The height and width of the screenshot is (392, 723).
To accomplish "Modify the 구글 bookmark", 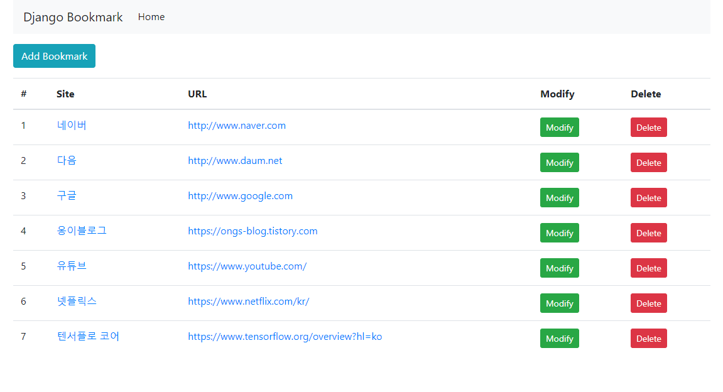I will coord(559,197).
